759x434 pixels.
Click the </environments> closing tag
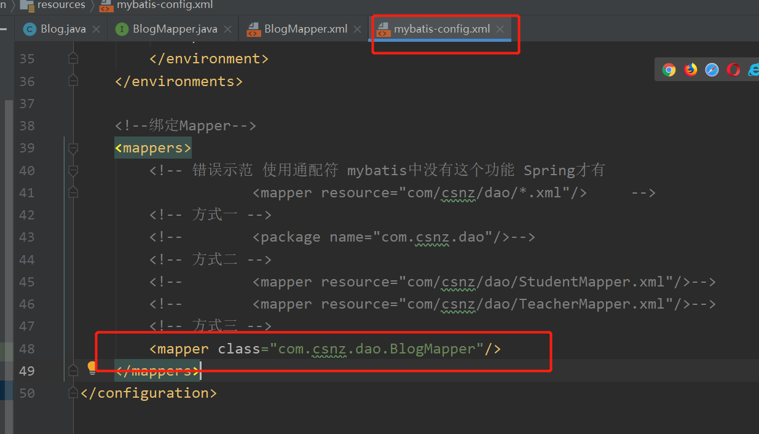tap(179, 81)
